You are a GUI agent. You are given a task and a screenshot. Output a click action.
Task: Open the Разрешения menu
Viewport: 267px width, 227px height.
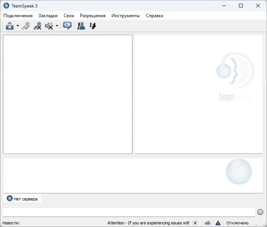point(93,16)
